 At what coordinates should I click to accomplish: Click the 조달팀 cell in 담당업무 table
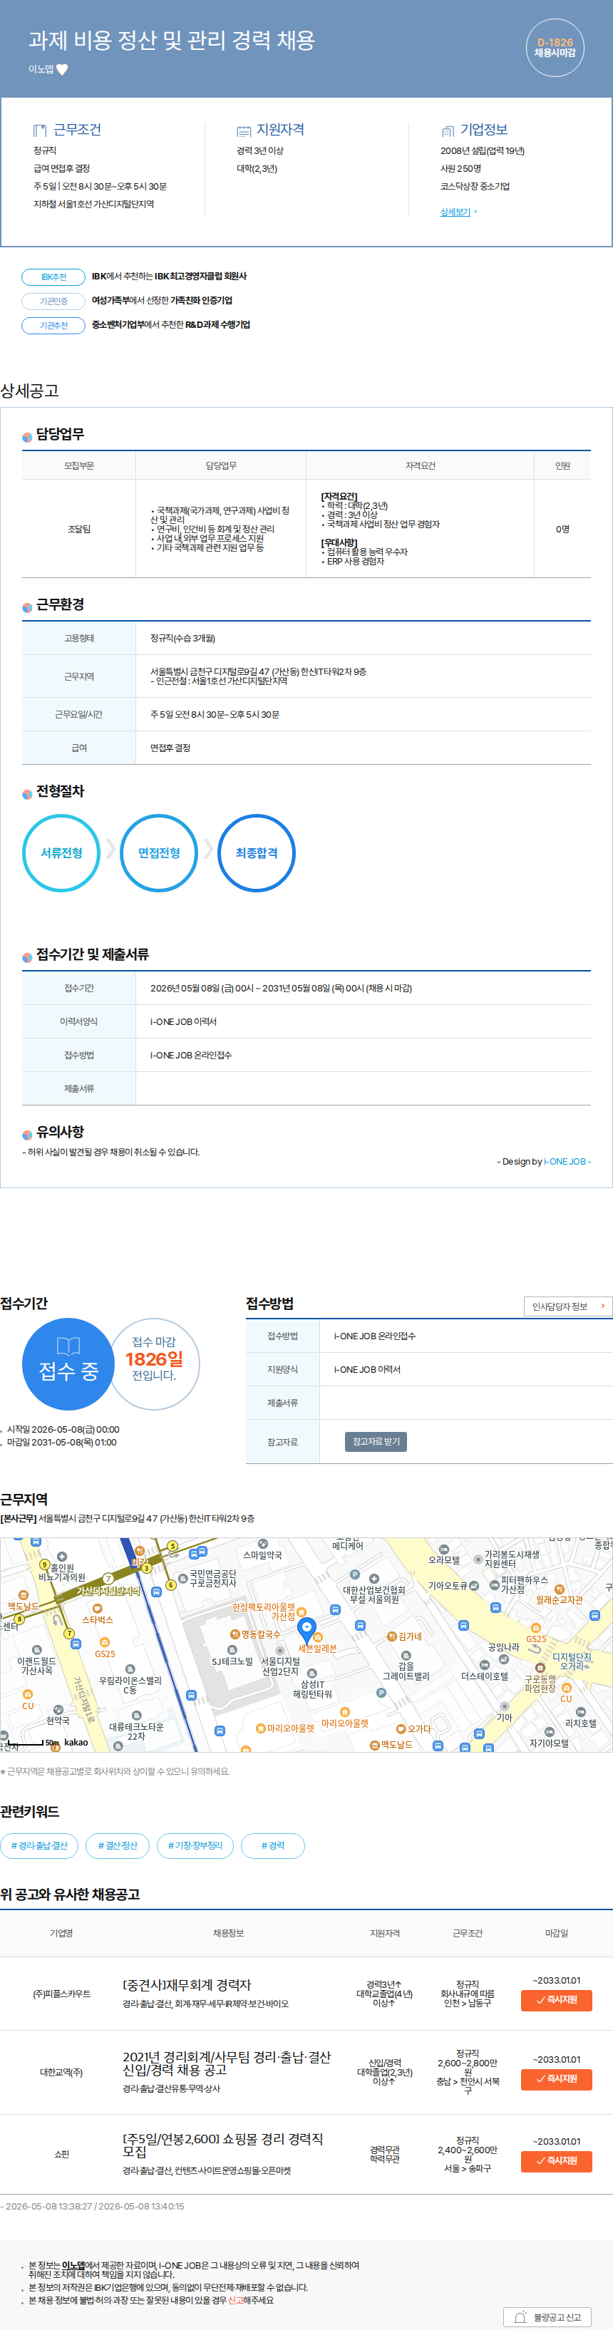78,529
